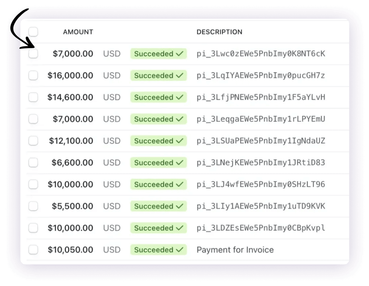The width and height of the screenshot is (369, 286).
Task: Click the $5,500.00 amount cell
Action: point(72,206)
